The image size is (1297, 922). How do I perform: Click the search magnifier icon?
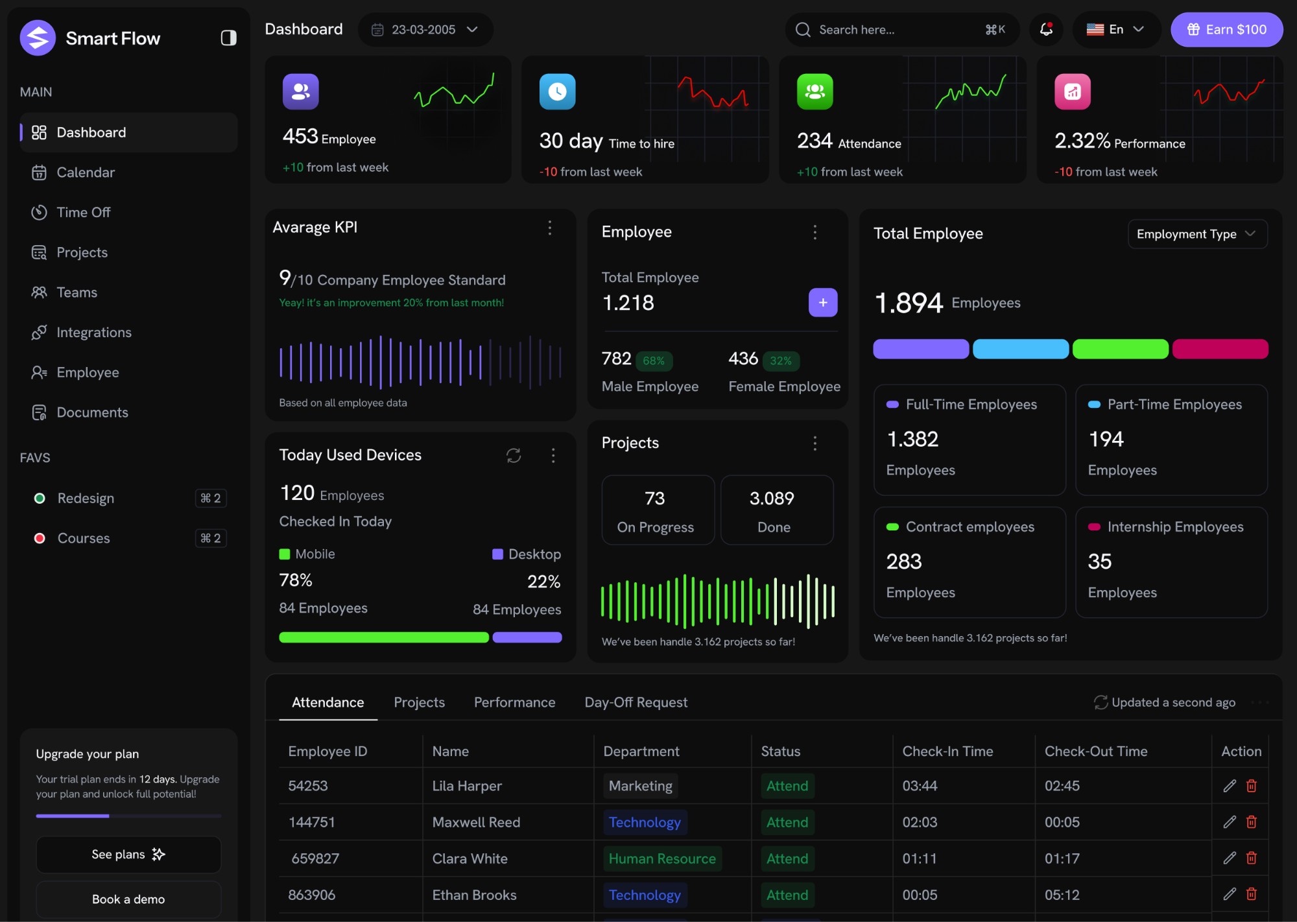803,30
